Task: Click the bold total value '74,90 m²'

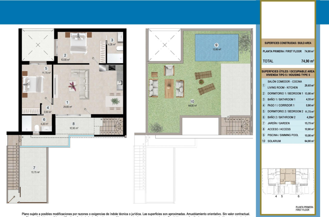Action: coord(308,61)
